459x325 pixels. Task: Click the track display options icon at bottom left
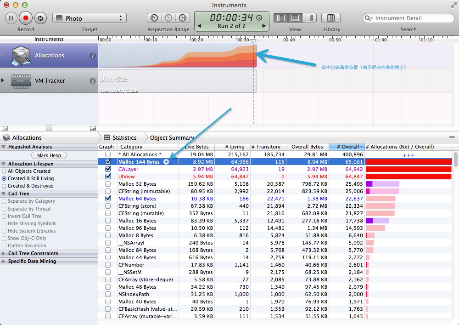tap(5, 128)
